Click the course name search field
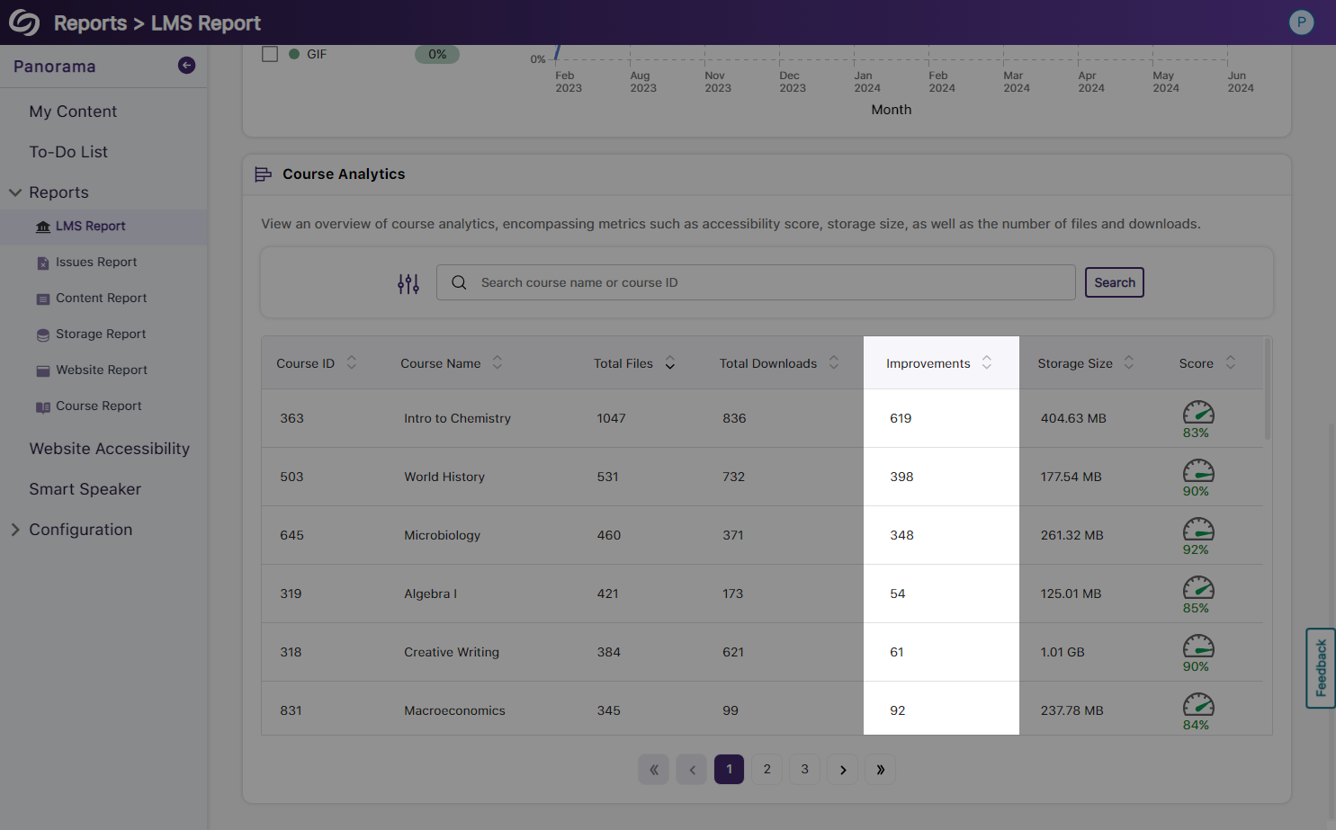Screen dimensions: 1336x830 [756, 282]
